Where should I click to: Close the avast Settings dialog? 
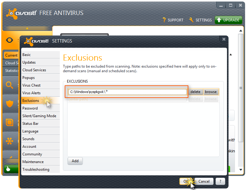click(x=224, y=39)
